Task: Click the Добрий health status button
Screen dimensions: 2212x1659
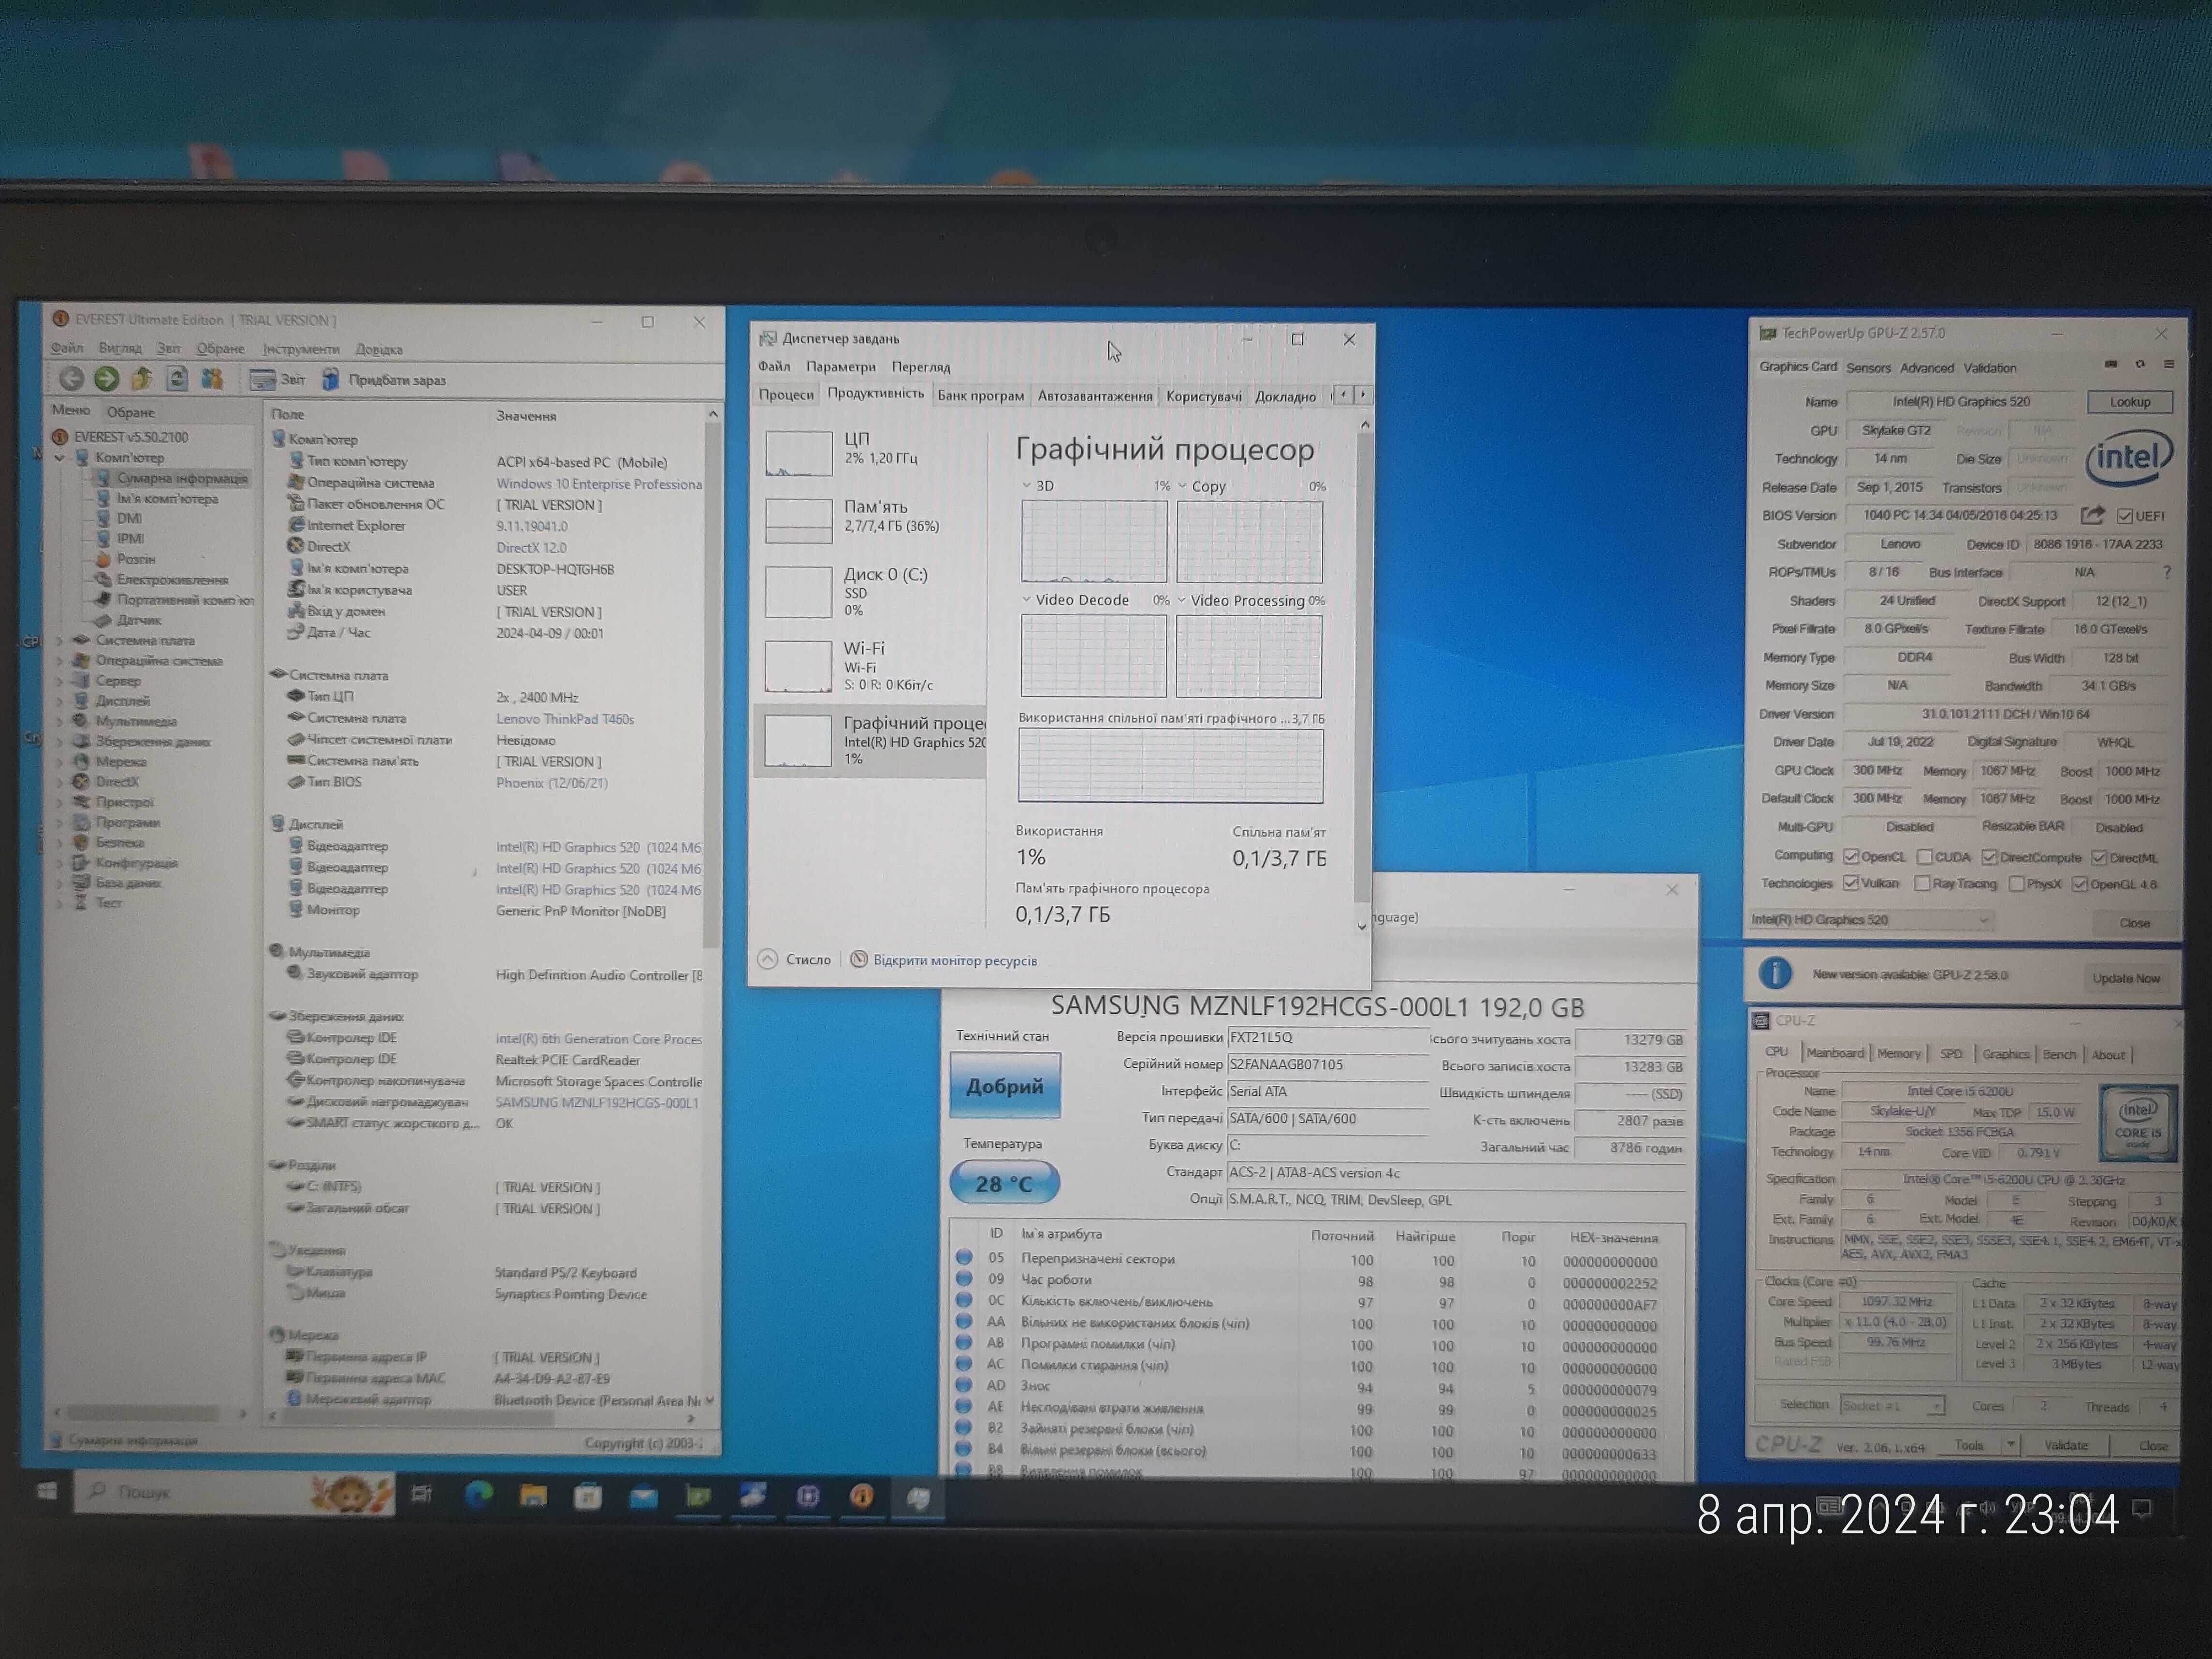Action: [x=1005, y=1086]
